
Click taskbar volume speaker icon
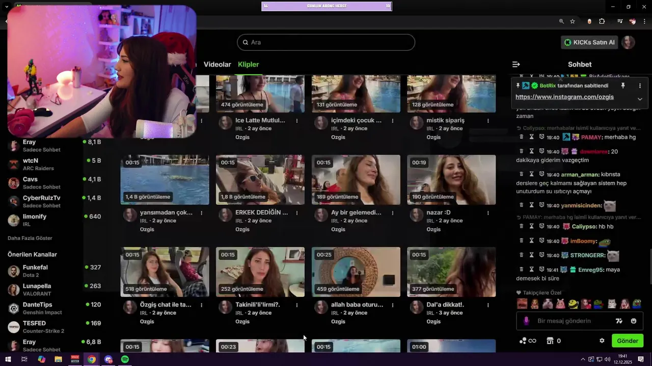608,359
